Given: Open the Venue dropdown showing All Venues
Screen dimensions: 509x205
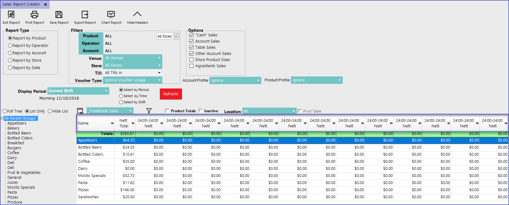Looking at the screenshot, I should (132, 58).
